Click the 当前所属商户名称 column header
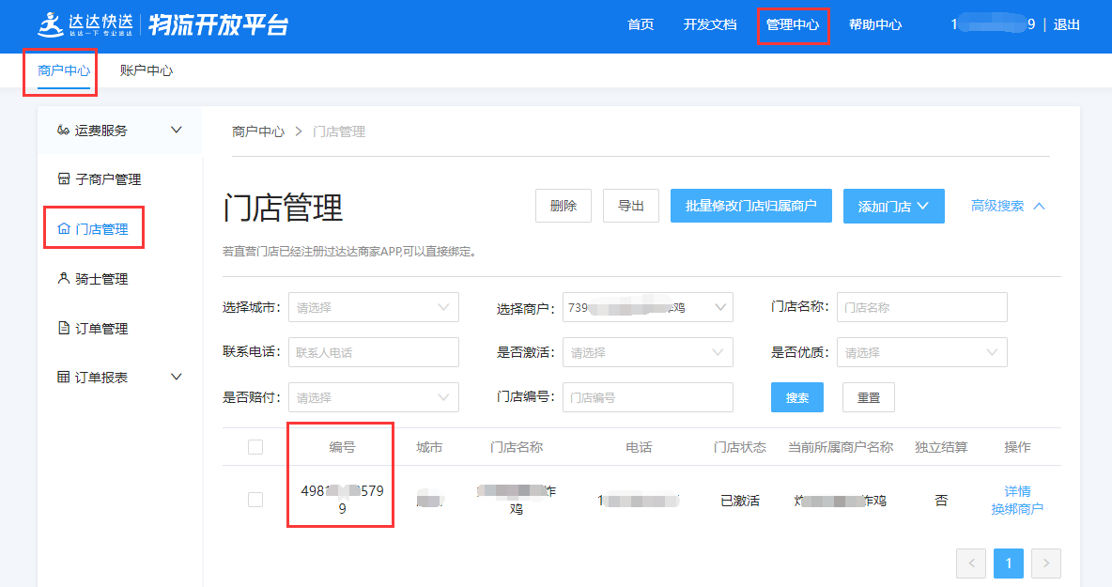The width and height of the screenshot is (1112, 587). pyautogui.click(x=841, y=447)
